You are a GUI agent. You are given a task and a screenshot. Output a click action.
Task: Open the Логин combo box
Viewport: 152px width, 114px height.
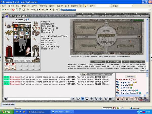104,6
